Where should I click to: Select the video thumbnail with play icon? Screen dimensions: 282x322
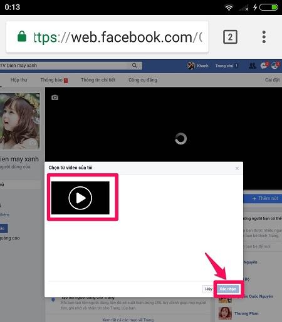point(80,198)
